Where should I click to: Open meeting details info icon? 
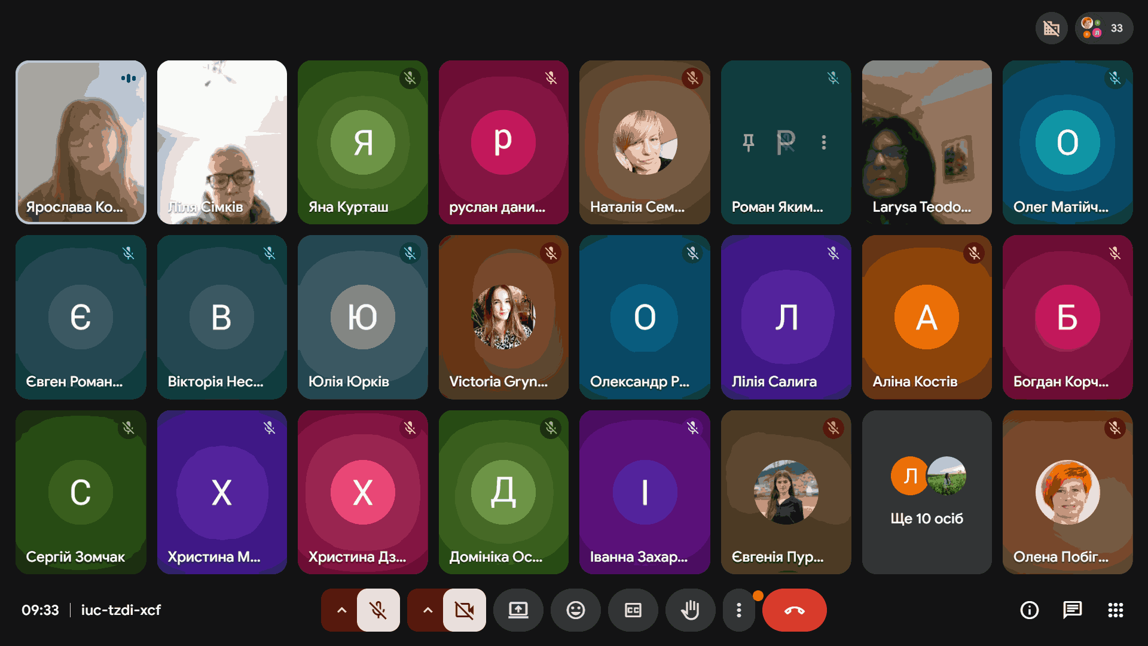point(1029,610)
